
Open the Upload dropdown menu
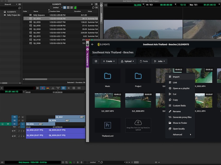pos(127,61)
